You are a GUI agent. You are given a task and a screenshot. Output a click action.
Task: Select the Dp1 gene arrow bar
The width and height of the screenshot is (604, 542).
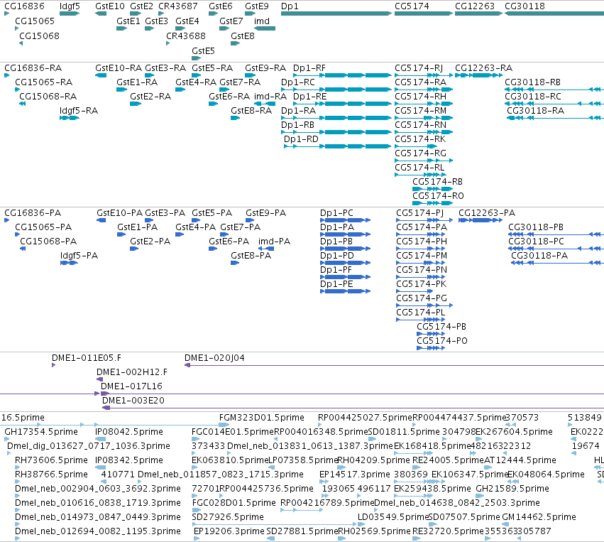pos(336,13)
